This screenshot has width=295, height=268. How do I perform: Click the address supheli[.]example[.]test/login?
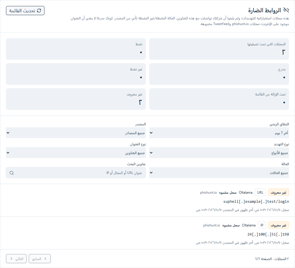(x=256, y=201)
